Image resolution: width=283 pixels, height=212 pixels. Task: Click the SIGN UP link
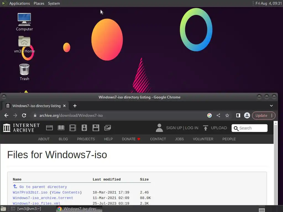[174, 128]
